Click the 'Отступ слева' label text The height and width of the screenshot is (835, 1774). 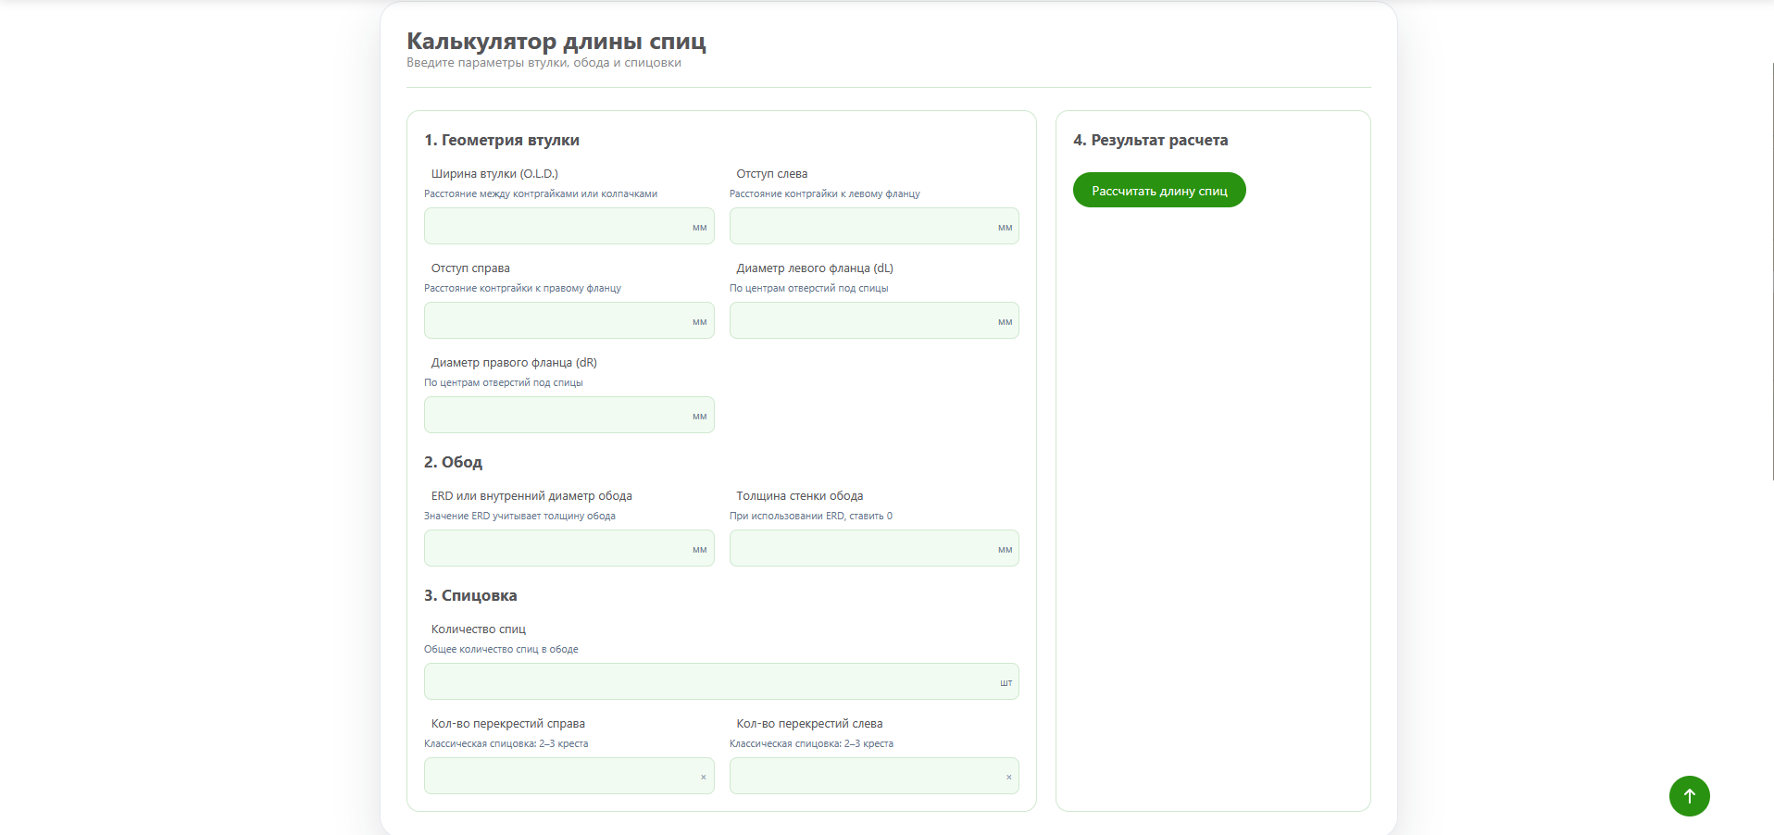(771, 174)
